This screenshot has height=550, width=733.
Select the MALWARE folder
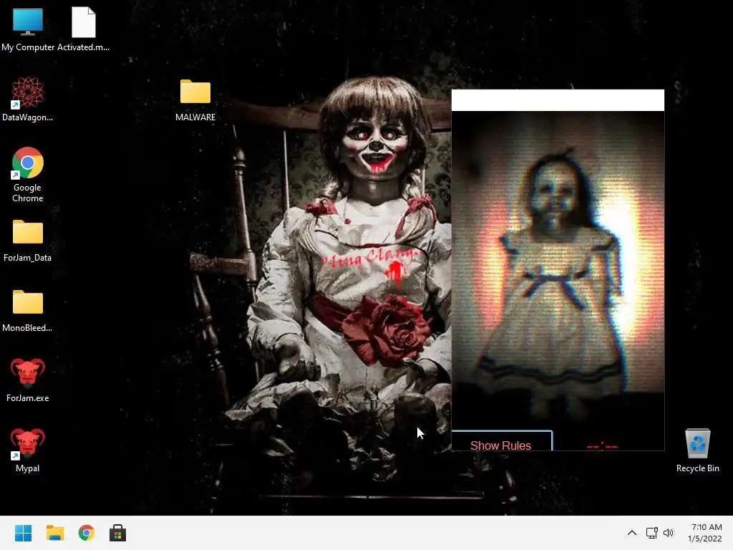pyautogui.click(x=195, y=100)
